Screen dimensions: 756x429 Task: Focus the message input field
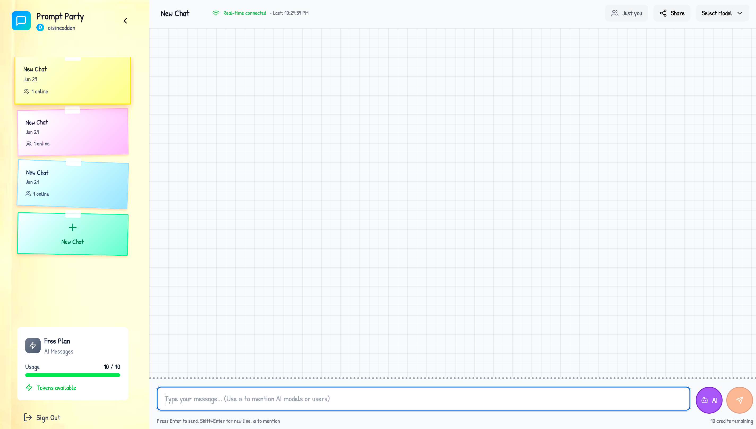(x=423, y=399)
